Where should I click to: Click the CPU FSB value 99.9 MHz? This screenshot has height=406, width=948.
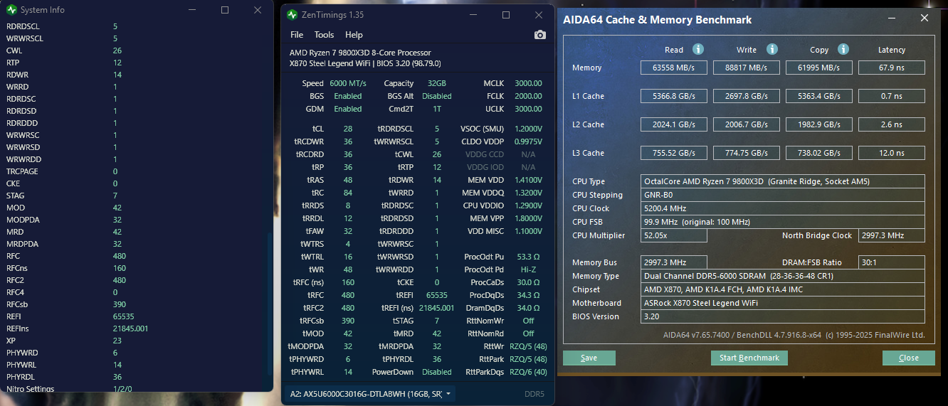click(x=783, y=222)
